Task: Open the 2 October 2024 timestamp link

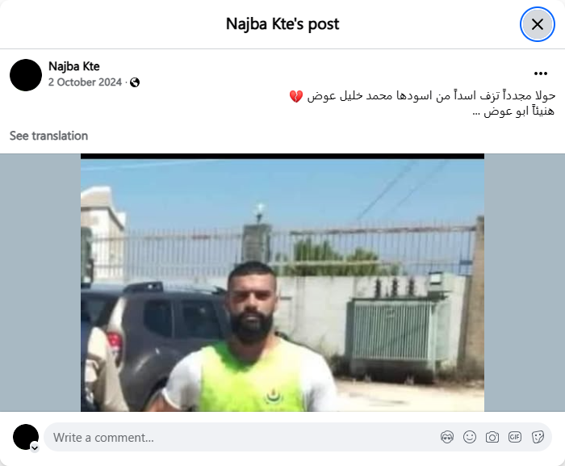Action: click(85, 82)
